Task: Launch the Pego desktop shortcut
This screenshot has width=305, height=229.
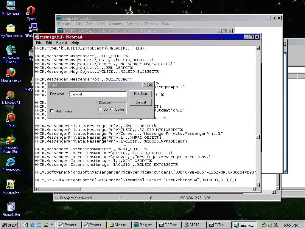Action: [x=11, y=120]
